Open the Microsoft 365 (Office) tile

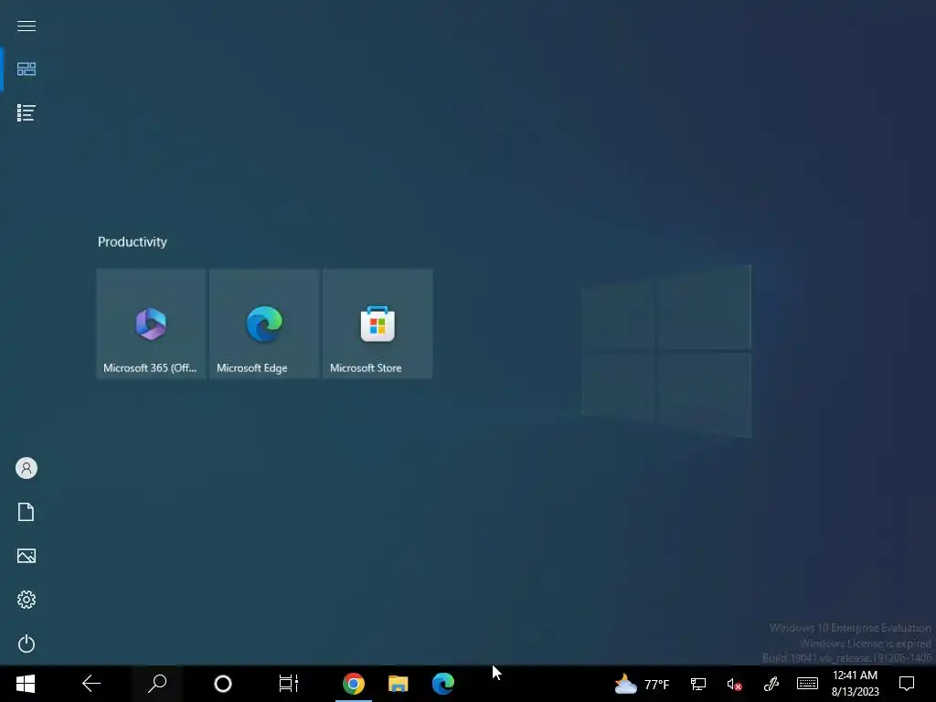(x=151, y=324)
